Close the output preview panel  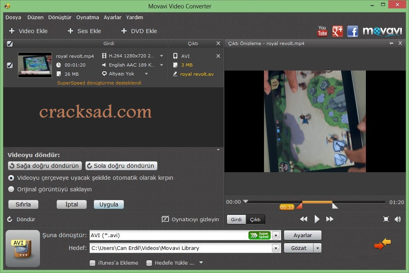coord(400,43)
